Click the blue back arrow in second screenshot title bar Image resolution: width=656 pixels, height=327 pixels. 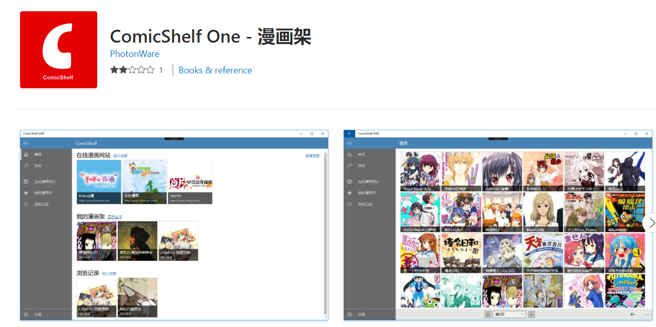point(349,133)
